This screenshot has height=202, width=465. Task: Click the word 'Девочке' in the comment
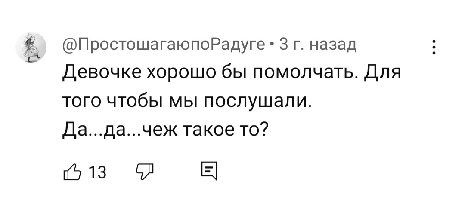[x=103, y=72]
